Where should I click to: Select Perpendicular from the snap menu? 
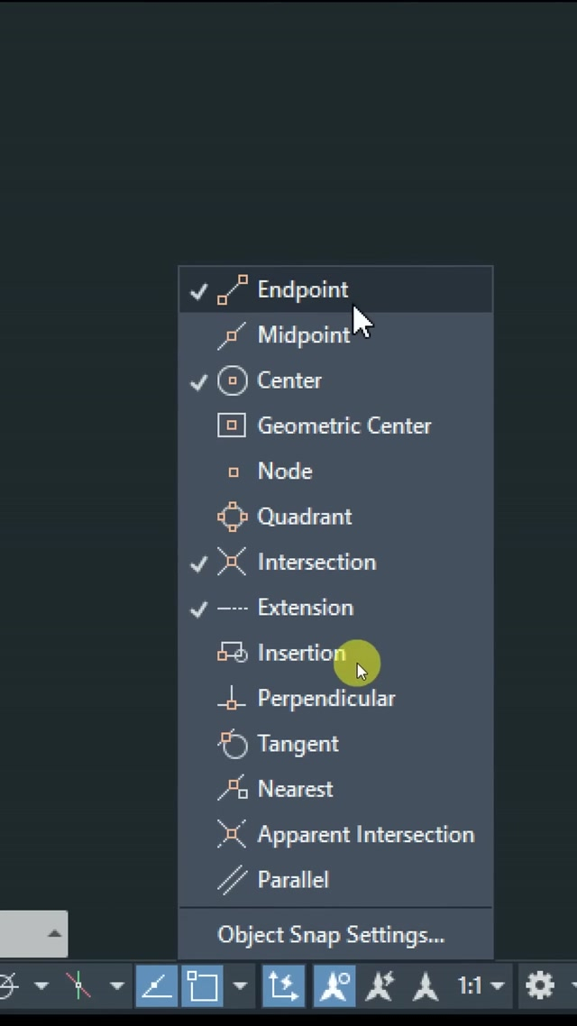click(325, 699)
